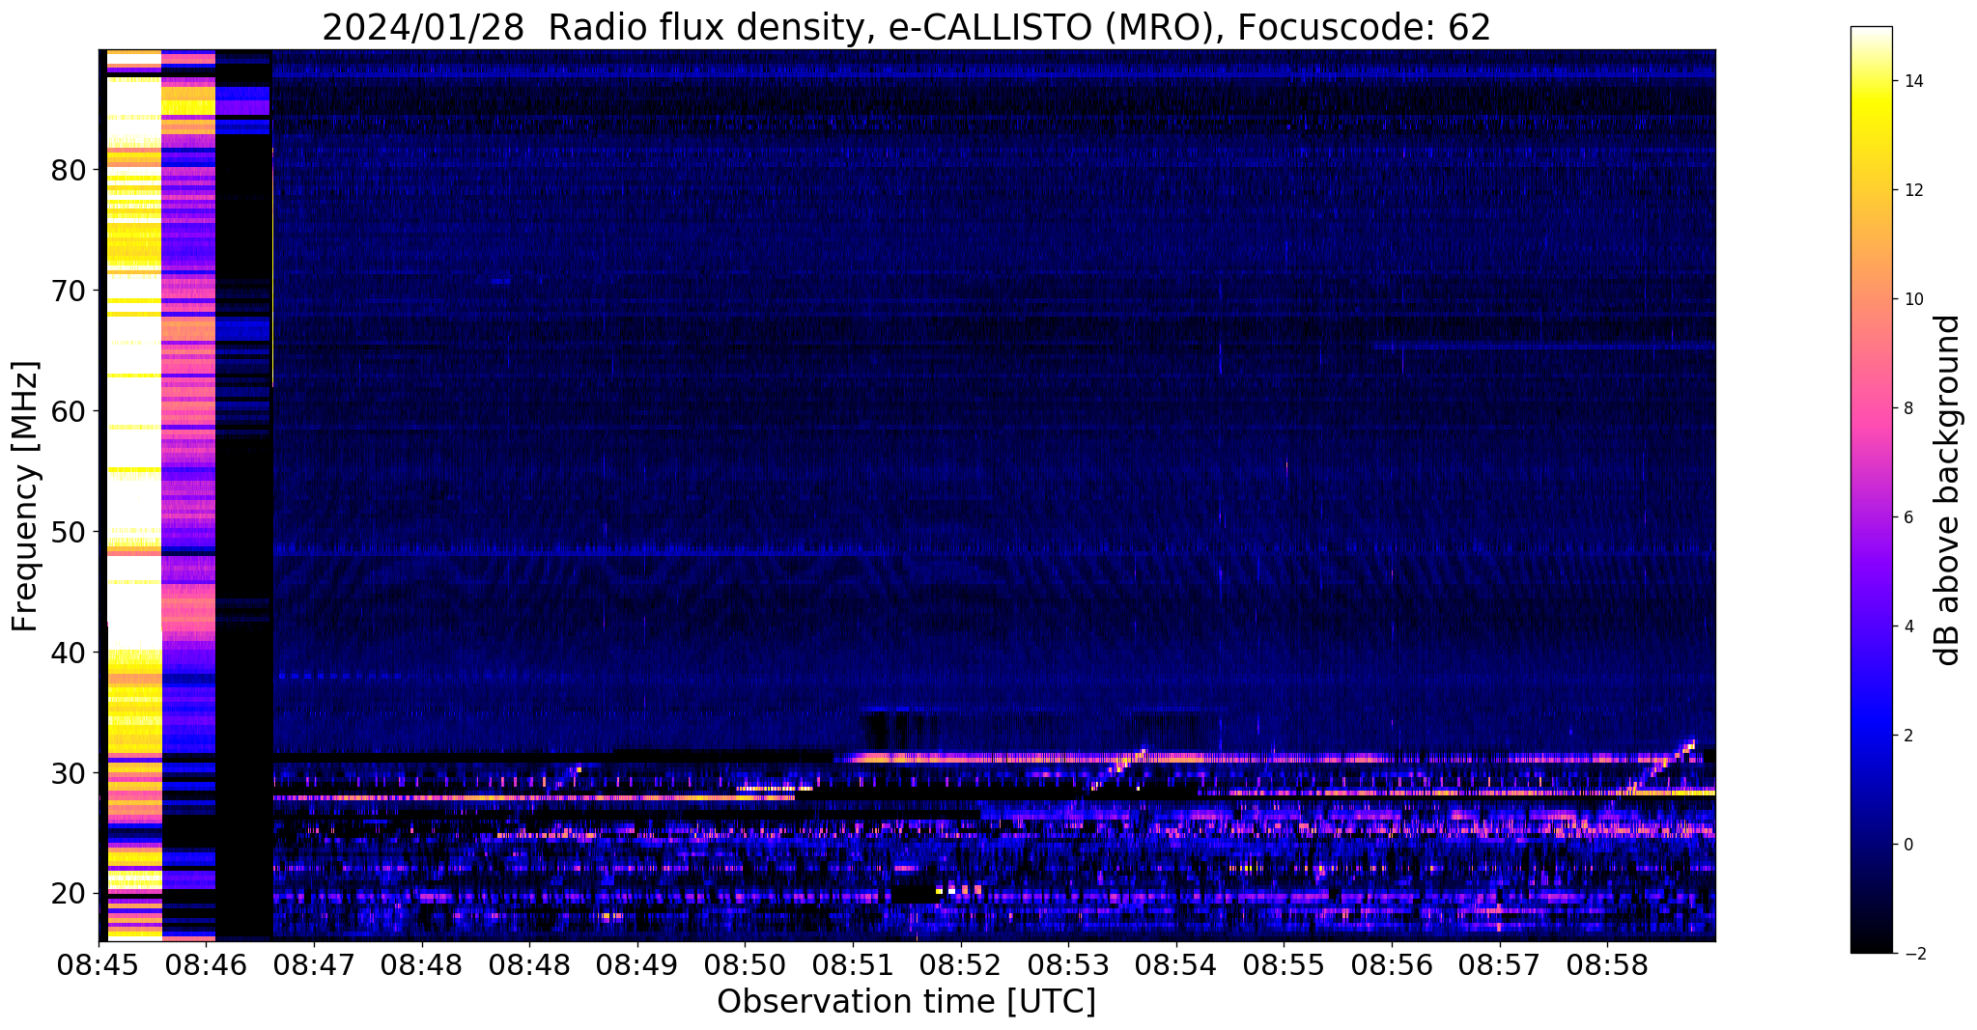Pick the 8 dB colorbar tick label
This screenshot has width=1977, height=1030.
pyautogui.click(x=1907, y=408)
